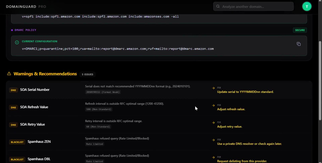Select the SPF record text
Screen dimensions: 322x163
click(x=100, y=17)
